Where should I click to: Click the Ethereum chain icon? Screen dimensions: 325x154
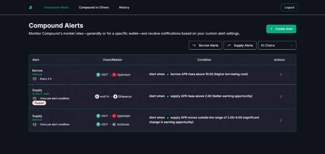115,97
